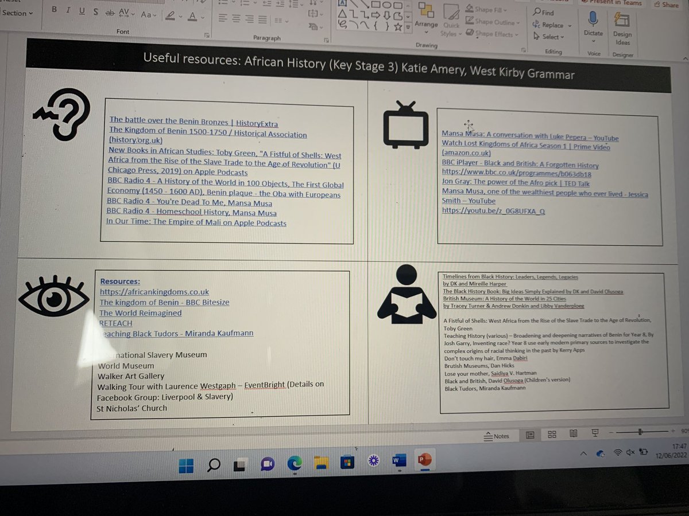Click the zoom slider handle
Image resolution: width=689 pixels, height=516 pixels.
coord(640,431)
